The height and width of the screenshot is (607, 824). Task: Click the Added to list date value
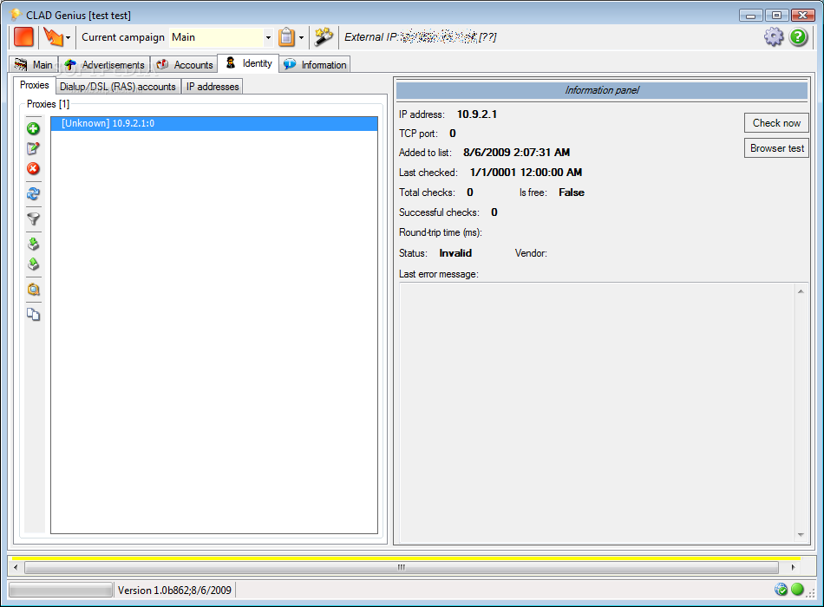[x=516, y=153]
